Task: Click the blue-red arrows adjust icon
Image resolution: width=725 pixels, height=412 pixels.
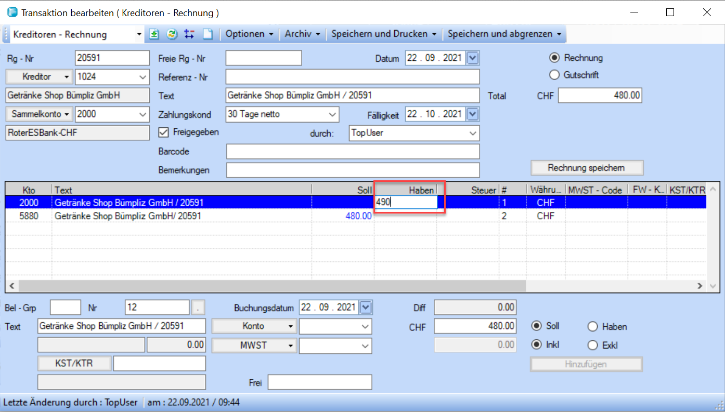Action: coord(189,34)
